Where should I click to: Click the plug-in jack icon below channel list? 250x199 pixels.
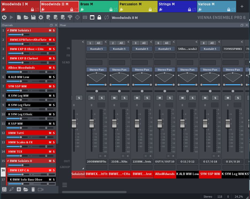pos(11,189)
